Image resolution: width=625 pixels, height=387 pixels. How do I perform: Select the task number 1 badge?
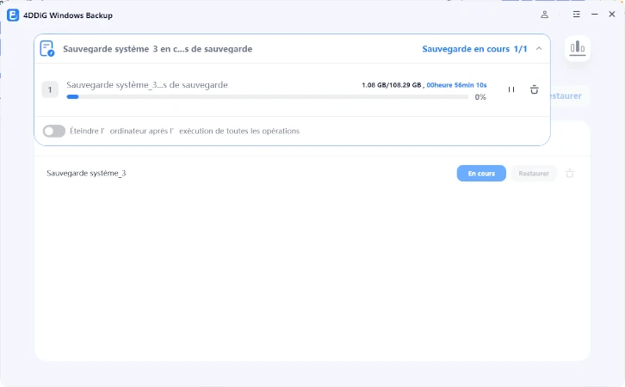pos(50,89)
